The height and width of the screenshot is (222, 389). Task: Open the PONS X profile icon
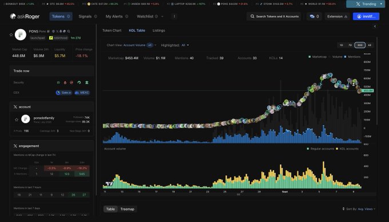pos(57,31)
